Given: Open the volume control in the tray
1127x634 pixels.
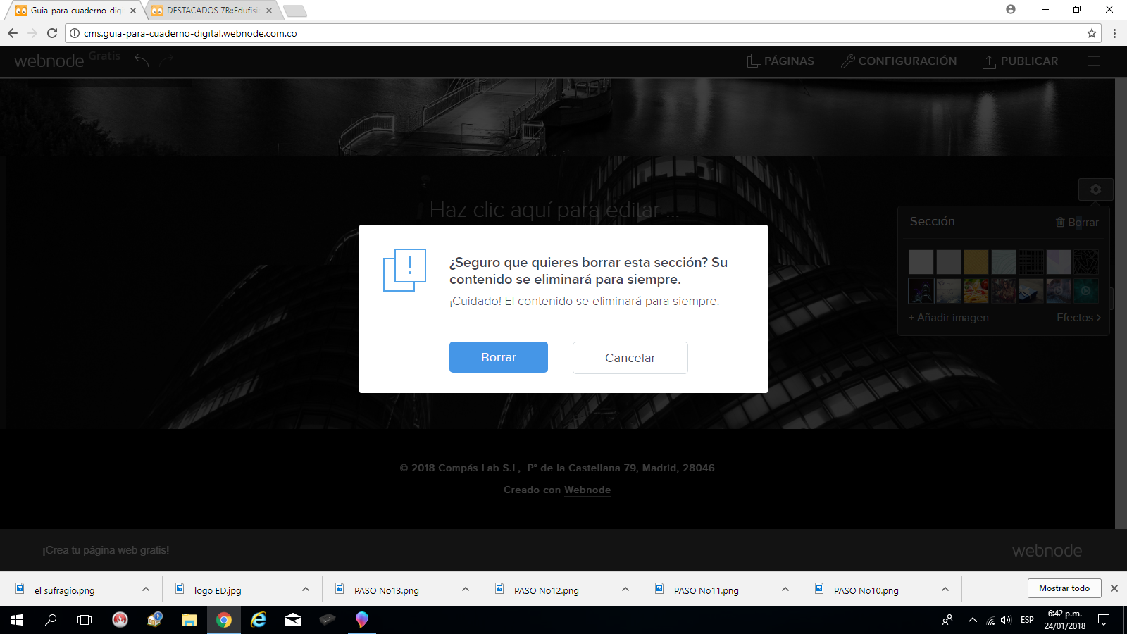Looking at the screenshot, I should click(x=1006, y=620).
